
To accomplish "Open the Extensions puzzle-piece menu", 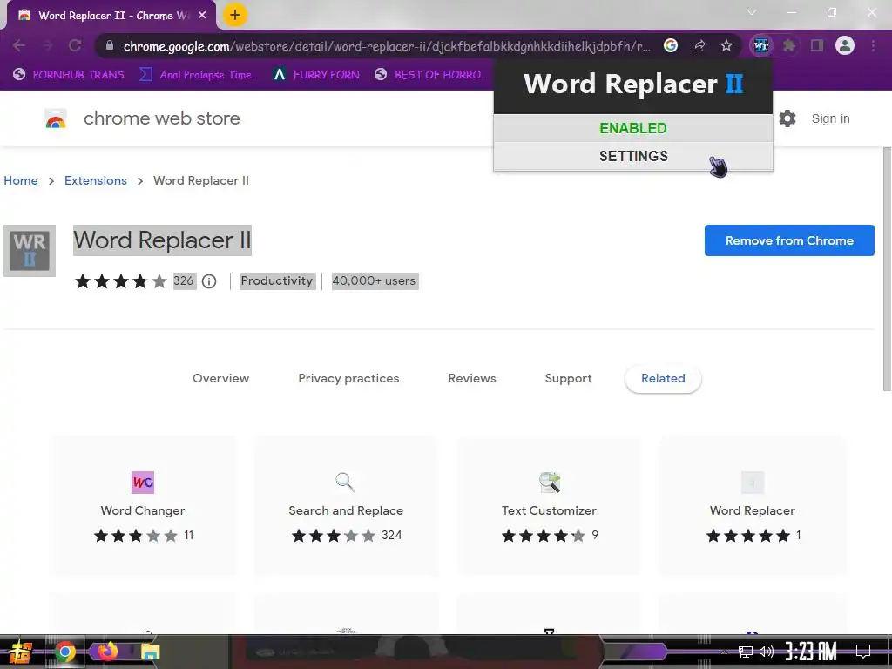I will (789, 45).
